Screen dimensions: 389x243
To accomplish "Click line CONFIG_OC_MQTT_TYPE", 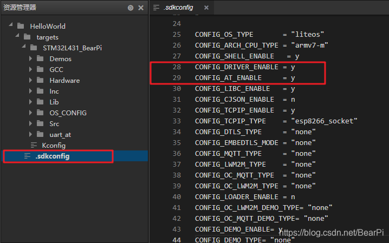I will pos(255,175).
